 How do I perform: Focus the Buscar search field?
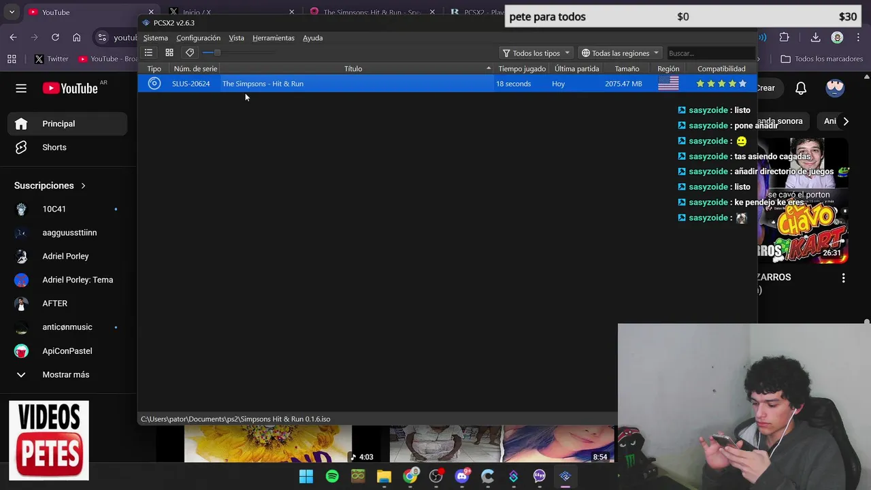710,53
